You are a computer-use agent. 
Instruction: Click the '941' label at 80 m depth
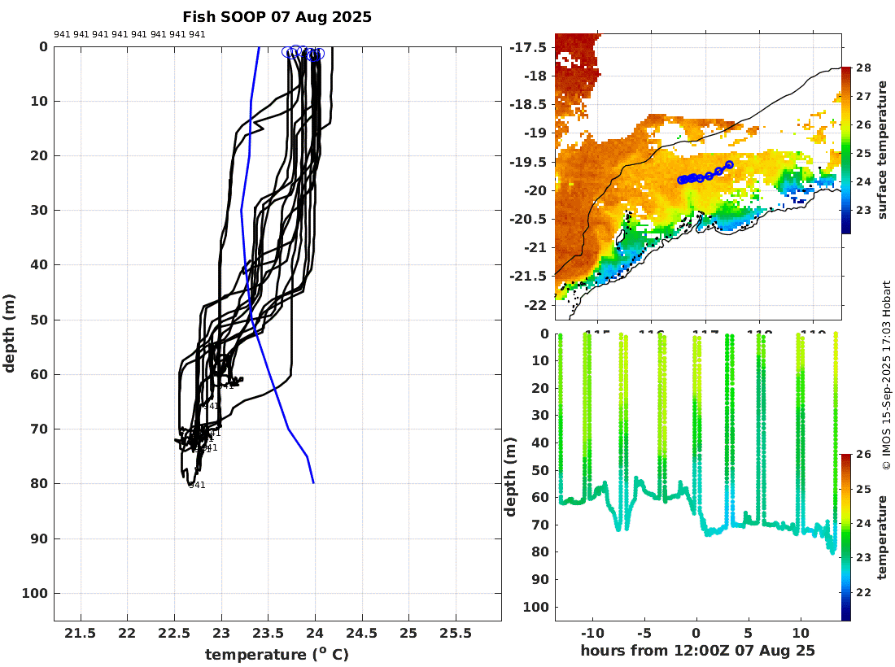click(x=198, y=485)
